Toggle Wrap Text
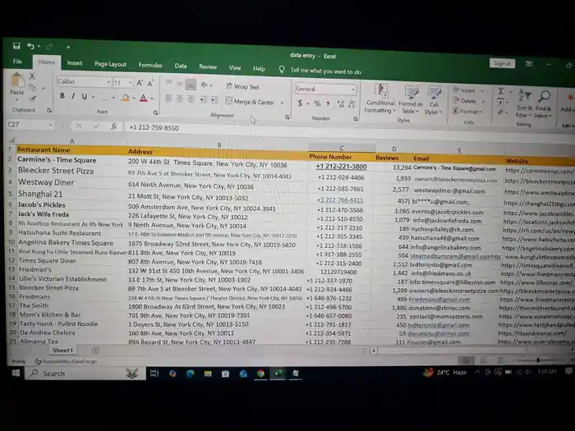This screenshot has height=431, width=575. (243, 86)
